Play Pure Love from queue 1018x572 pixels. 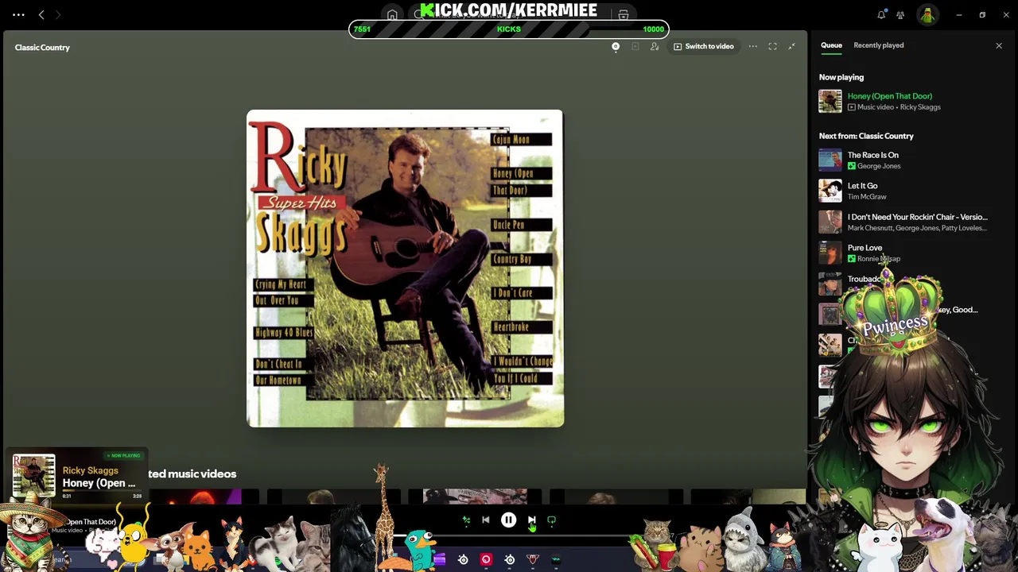pos(865,248)
